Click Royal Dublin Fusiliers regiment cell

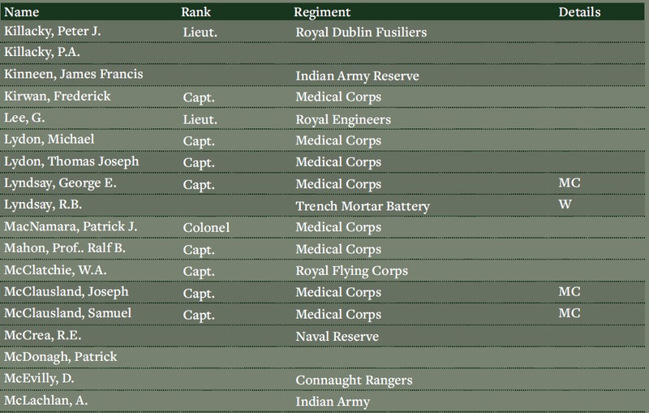click(361, 32)
